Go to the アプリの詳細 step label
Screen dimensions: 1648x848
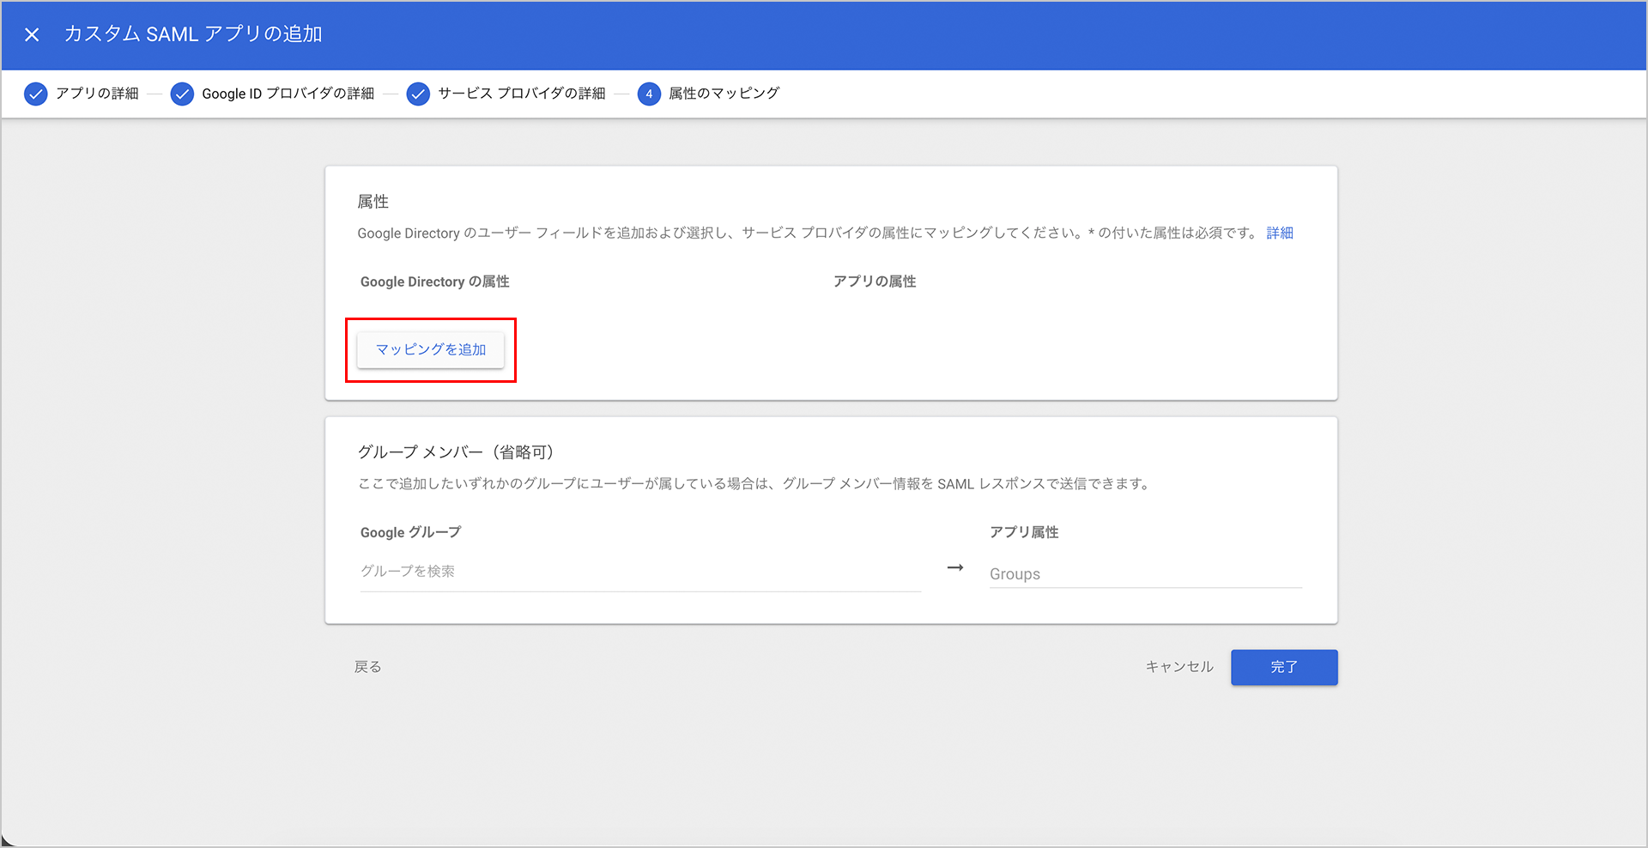coord(97,94)
